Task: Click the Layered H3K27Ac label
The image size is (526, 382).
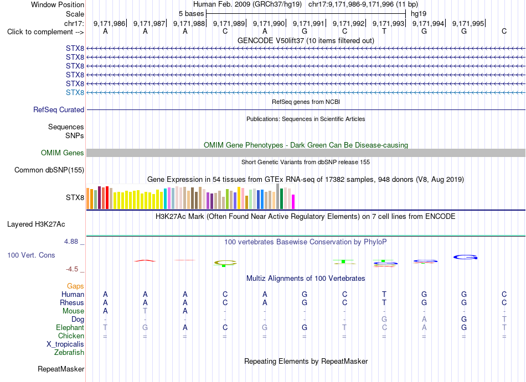Action: pos(36,224)
